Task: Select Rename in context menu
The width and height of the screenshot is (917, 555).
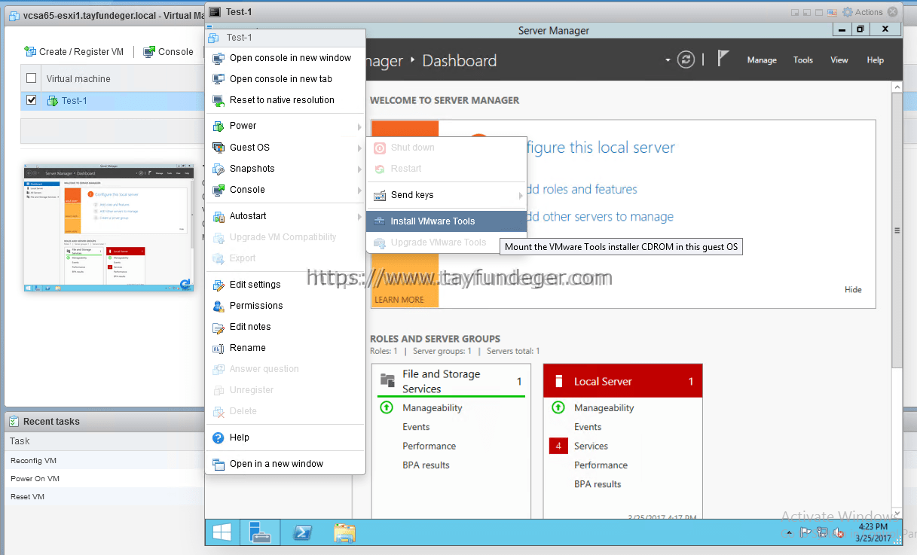Action: tap(286, 348)
